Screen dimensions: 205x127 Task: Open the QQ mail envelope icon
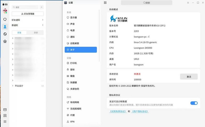[x=5, y=110]
